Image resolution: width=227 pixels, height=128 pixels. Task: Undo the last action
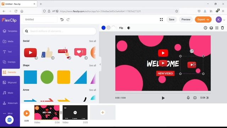tap(62, 20)
